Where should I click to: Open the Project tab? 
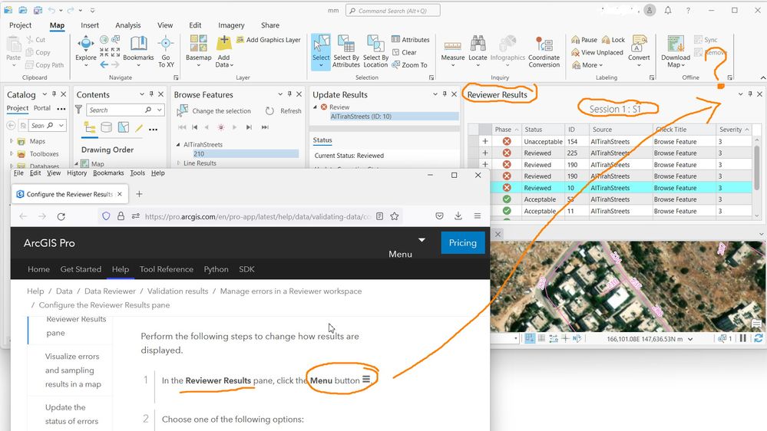(x=21, y=25)
